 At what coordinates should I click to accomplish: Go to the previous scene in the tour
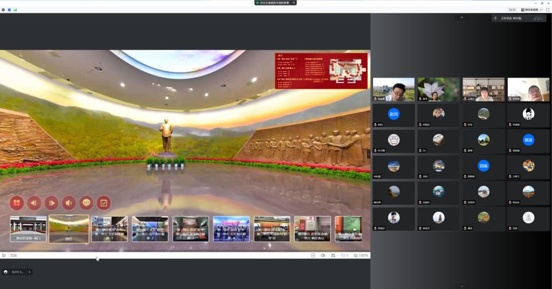(x=34, y=203)
